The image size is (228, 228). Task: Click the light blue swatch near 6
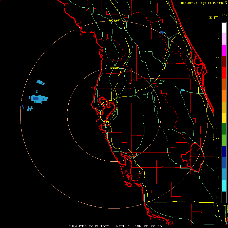click(x=224, y=174)
